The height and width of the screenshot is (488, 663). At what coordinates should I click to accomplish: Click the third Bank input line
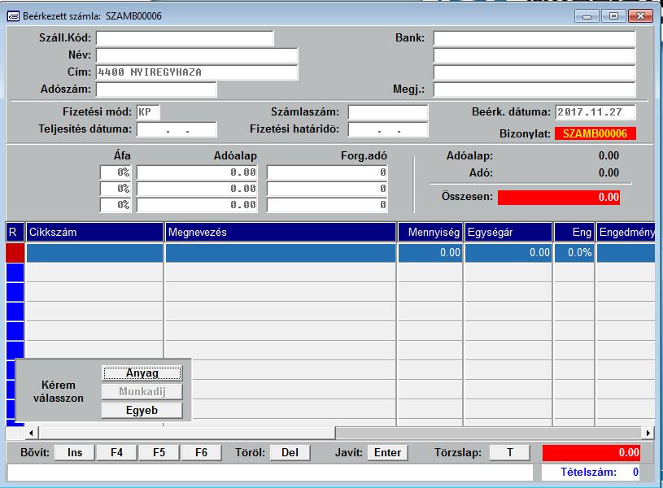click(x=534, y=72)
